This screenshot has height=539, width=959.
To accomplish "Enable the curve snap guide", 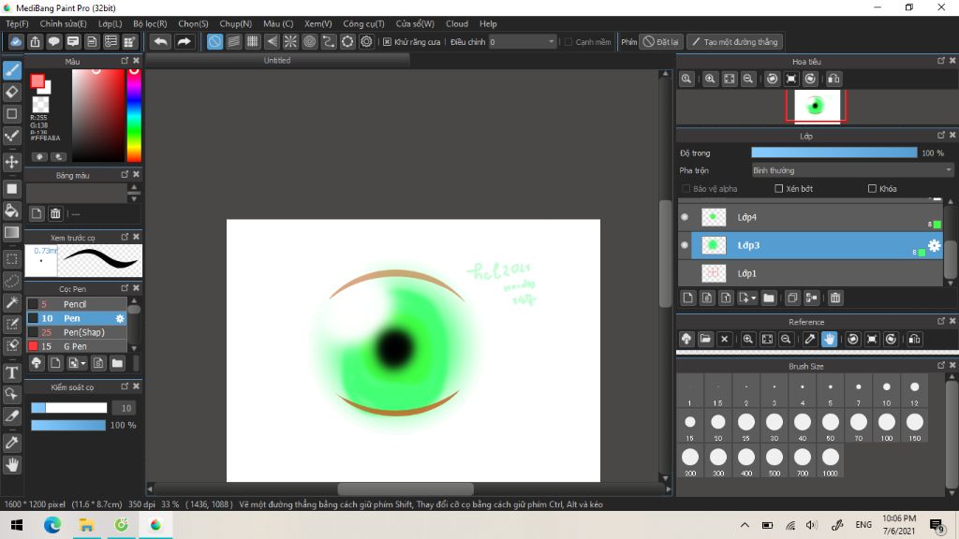I will pos(329,41).
